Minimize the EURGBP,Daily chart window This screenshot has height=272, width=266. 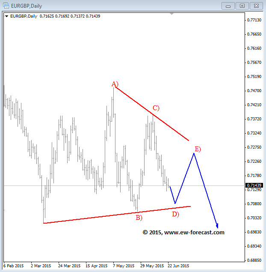228,6
